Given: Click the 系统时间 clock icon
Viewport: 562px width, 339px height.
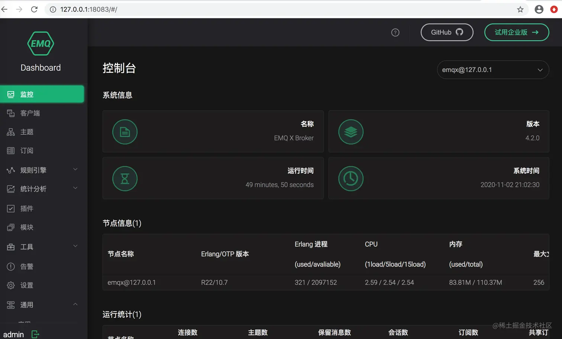Looking at the screenshot, I should [351, 179].
